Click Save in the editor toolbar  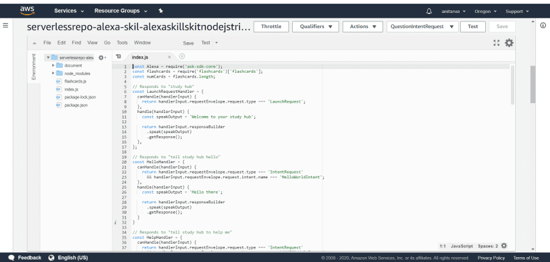[188, 43]
